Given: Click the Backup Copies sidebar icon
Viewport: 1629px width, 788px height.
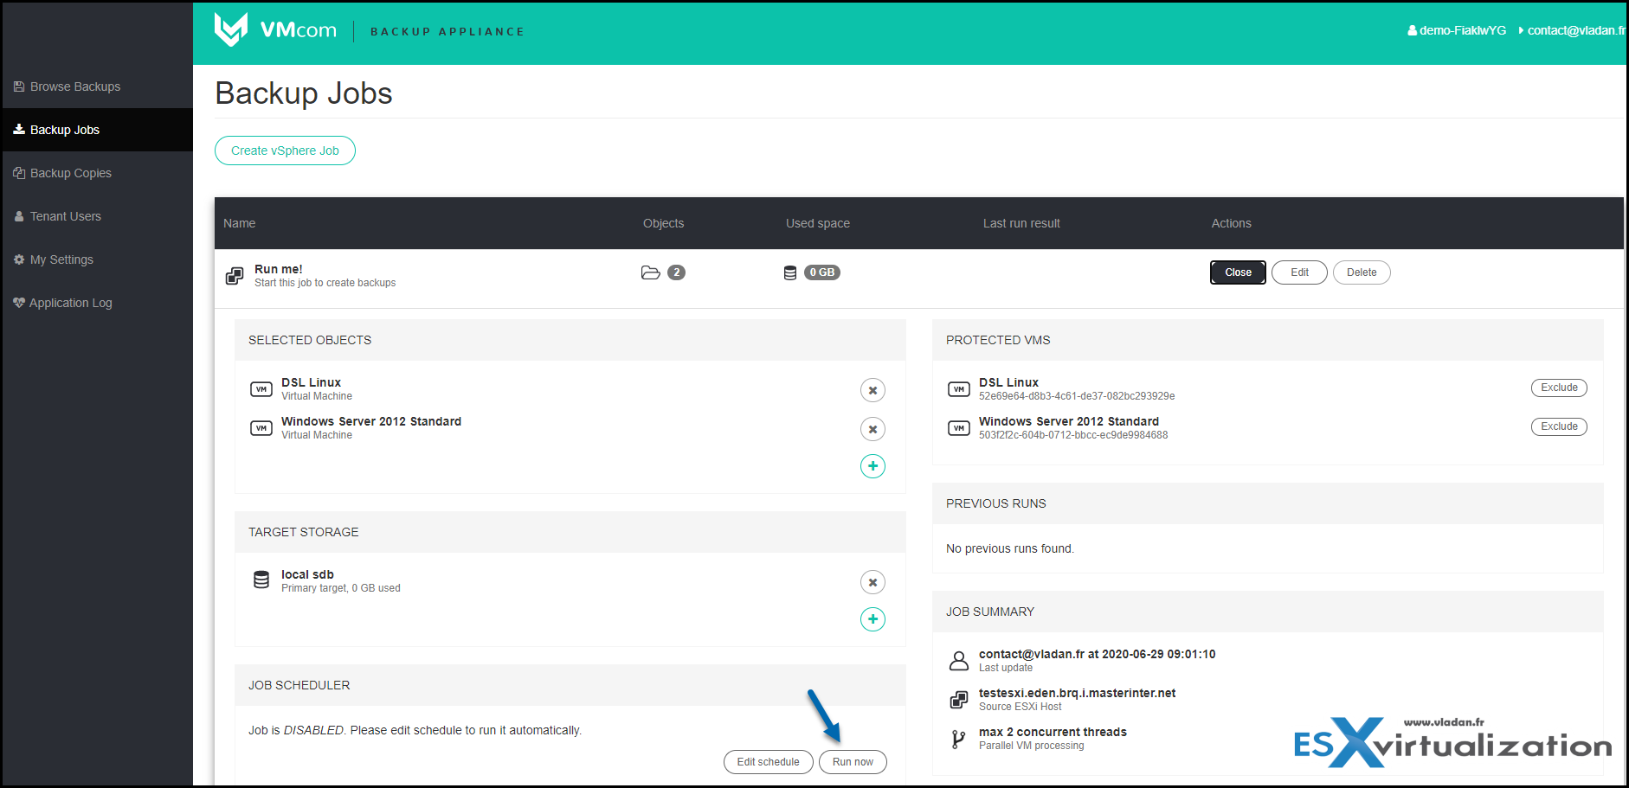Looking at the screenshot, I should (x=19, y=173).
